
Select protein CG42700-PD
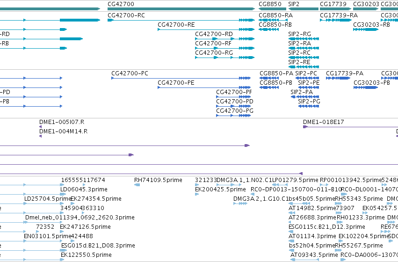(x=233, y=106)
